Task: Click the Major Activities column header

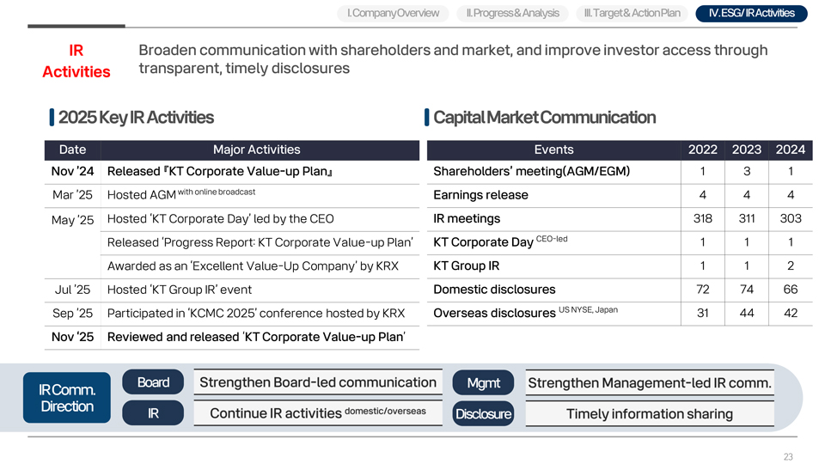Action: coord(256,150)
